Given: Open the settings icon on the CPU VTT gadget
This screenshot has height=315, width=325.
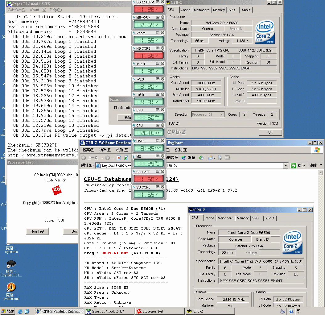Looking at the screenshot, I should [158, 172].
